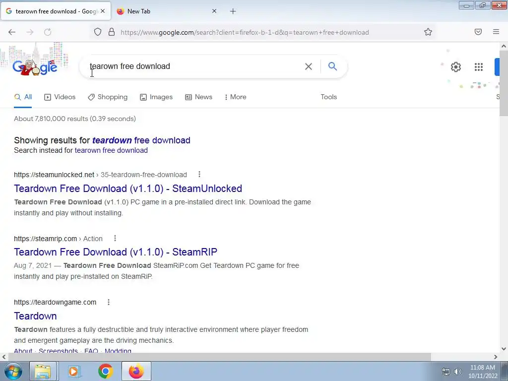Click the Firefox taskbar icon

(136, 371)
